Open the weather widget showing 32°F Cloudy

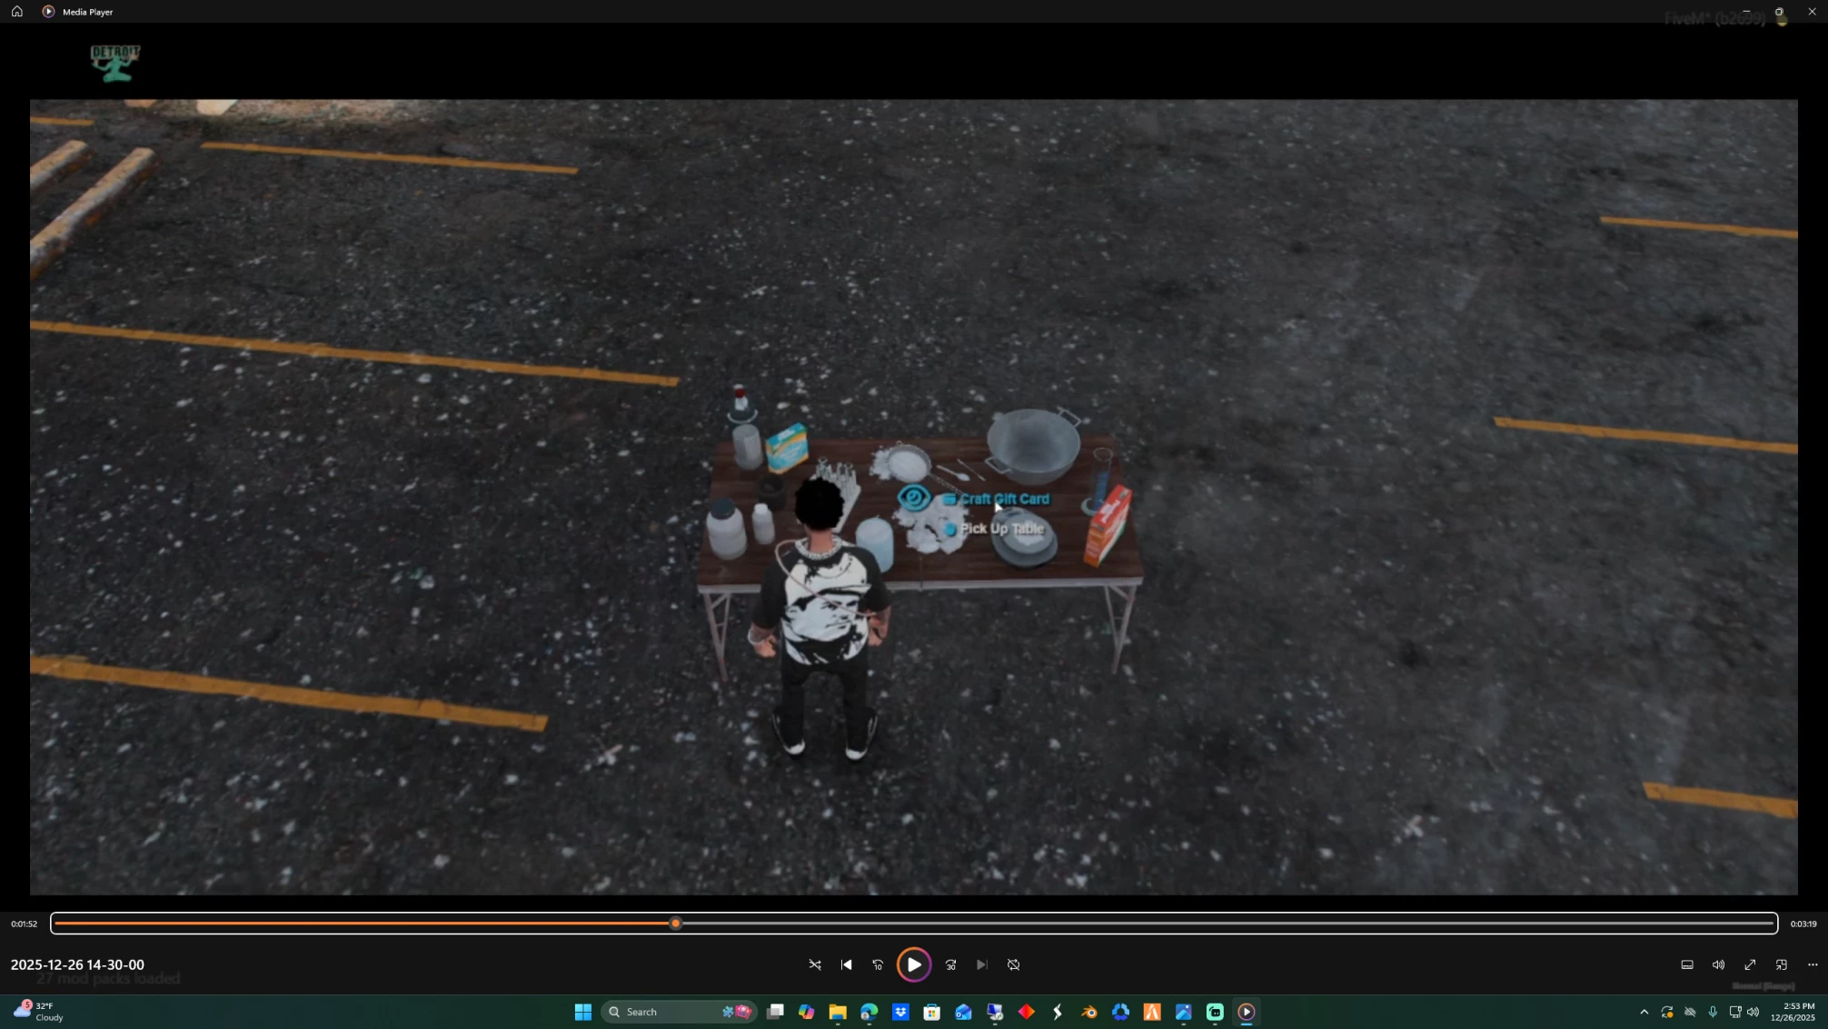coord(39,1012)
